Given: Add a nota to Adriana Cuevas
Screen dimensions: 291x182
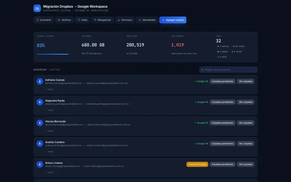Looking at the screenshot, I should (49, 90).
